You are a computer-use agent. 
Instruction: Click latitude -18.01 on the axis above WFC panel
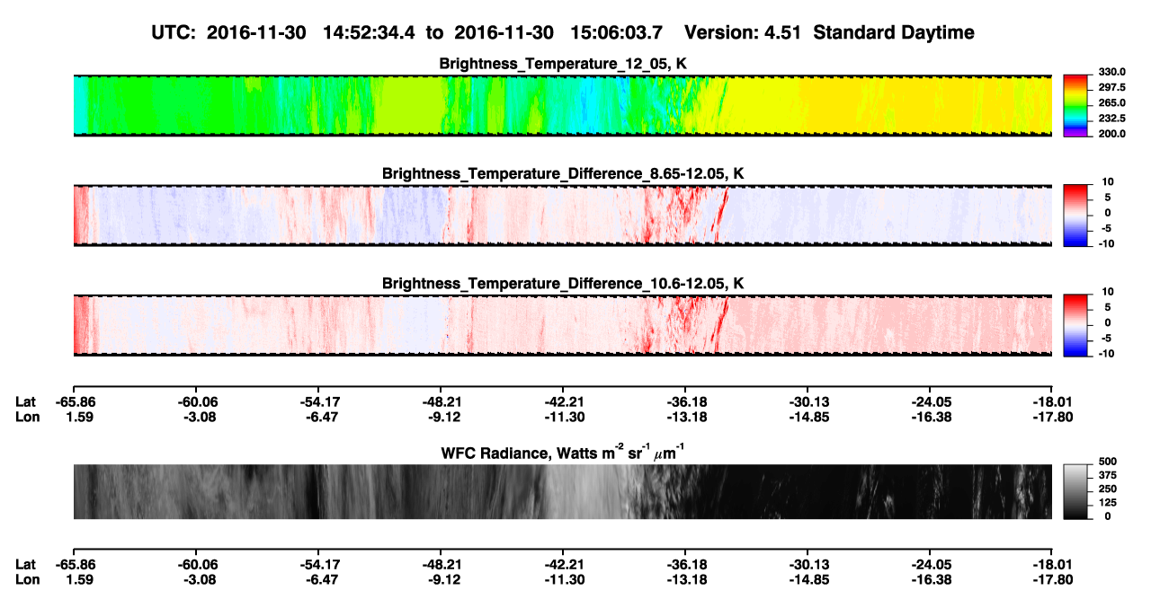[x=1051, y=402]
